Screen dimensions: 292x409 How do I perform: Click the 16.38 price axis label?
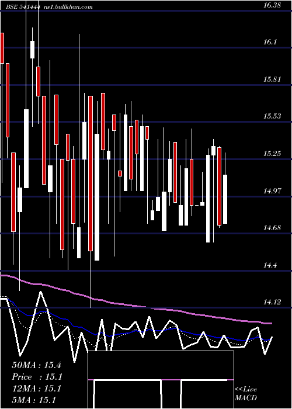[272, 5]
